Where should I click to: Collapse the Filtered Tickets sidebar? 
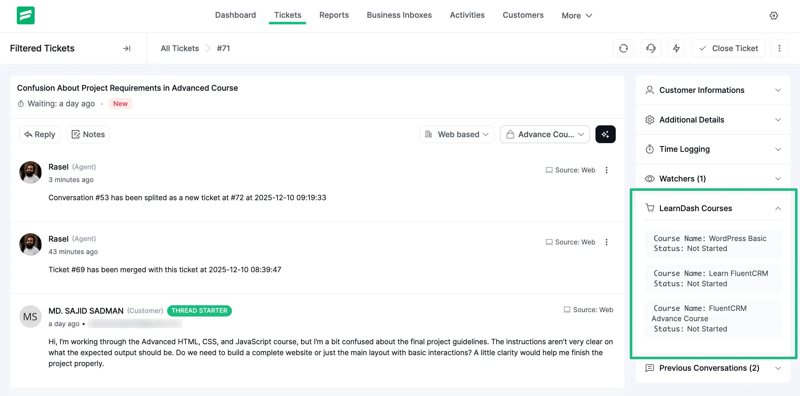[x=126, y=48]
